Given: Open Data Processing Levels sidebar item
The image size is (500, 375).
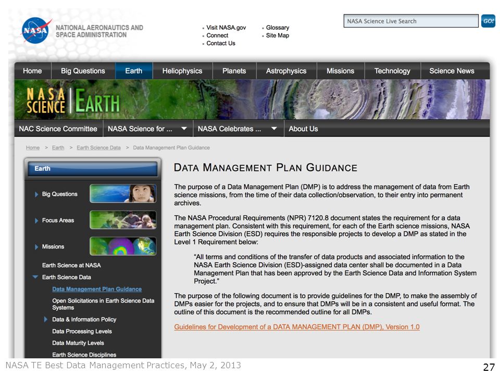Looking at the screenshot, I should click(82, 331).
